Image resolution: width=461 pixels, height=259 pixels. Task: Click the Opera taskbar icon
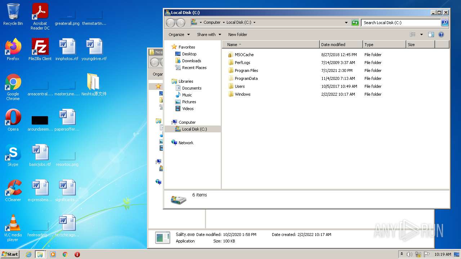click(77, 254)
